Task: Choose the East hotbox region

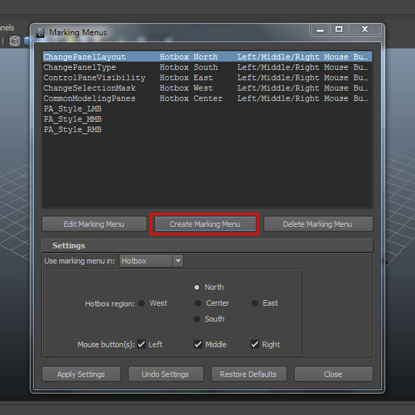Action: [255, 304]
